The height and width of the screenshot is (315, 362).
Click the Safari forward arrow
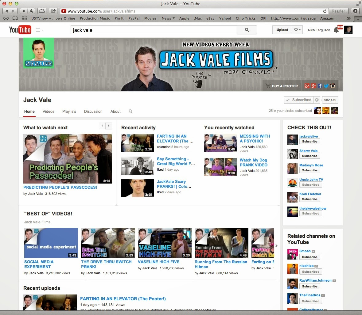pos(14,11)
